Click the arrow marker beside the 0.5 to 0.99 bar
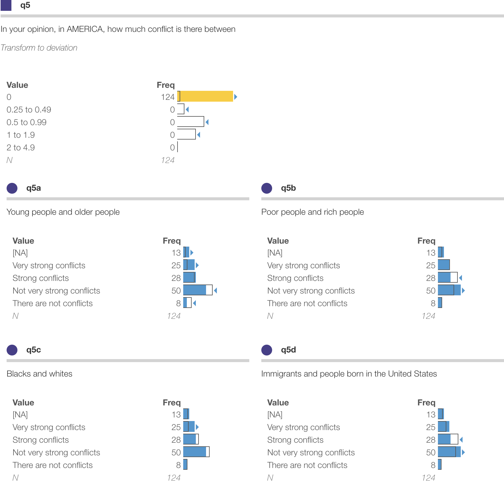 [x=207, y=122]
